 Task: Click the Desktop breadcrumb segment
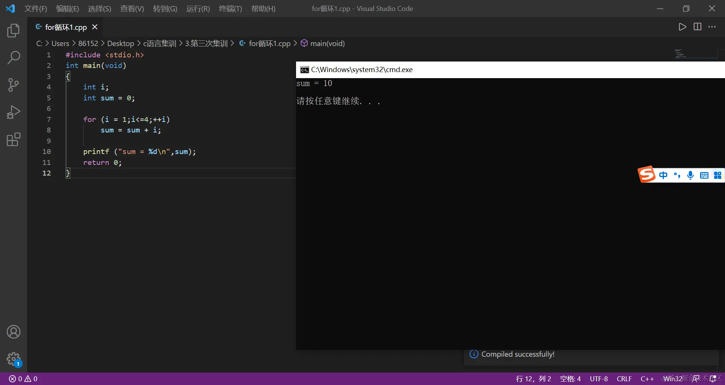tap(120, 43)
